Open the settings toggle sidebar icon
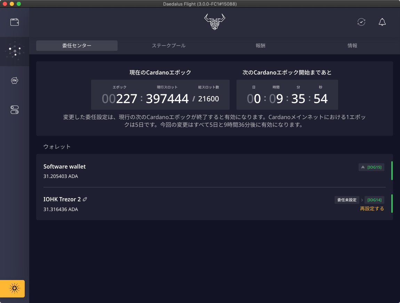This screenshot has height=303, width=400. coord(15,110)
